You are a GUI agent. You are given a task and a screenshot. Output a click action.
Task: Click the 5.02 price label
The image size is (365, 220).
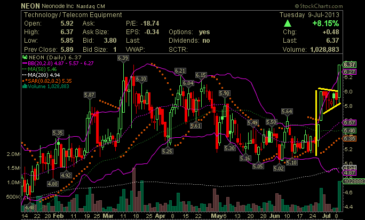[279, 168]
